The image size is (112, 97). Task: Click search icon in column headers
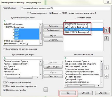click(66, 58)
